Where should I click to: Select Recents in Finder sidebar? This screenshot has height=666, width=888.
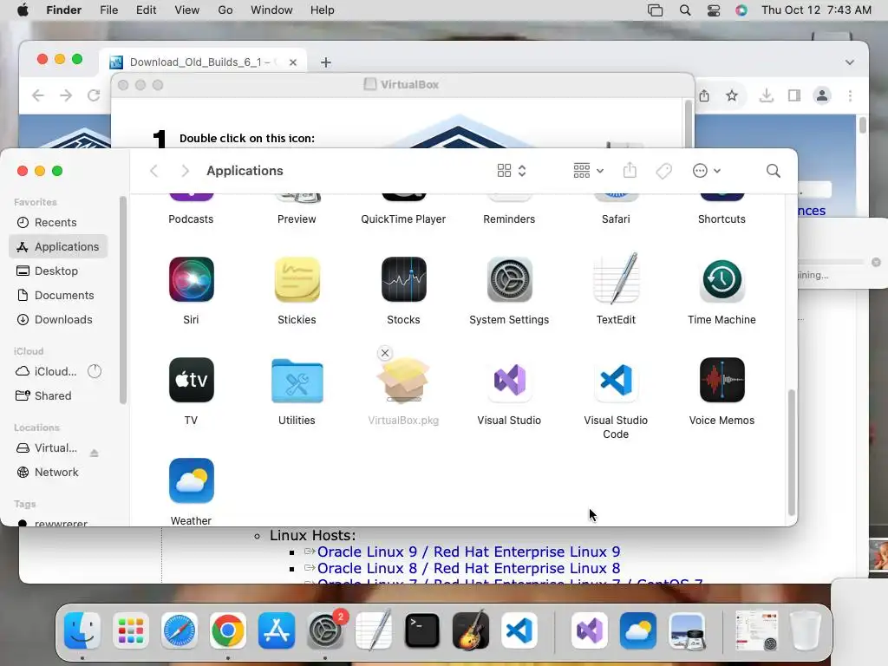click(58, 222)
